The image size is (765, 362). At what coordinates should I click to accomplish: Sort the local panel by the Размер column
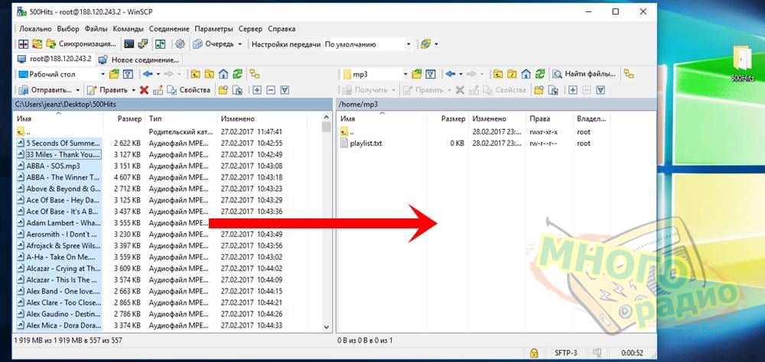click(x=129, y=118)
